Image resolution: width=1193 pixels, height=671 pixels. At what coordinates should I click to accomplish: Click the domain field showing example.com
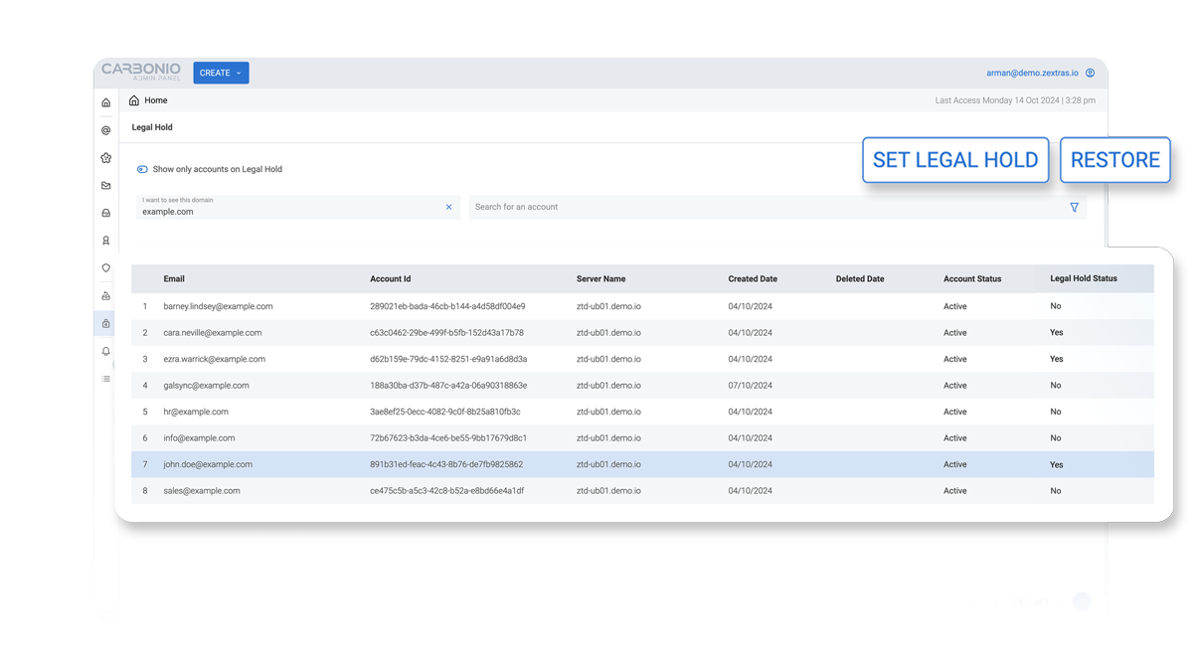coord(297,207)
